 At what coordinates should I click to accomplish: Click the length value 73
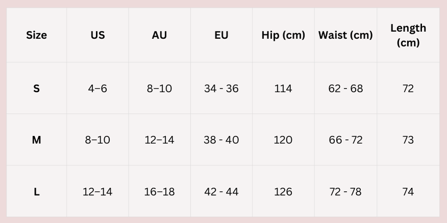point(408,140)
